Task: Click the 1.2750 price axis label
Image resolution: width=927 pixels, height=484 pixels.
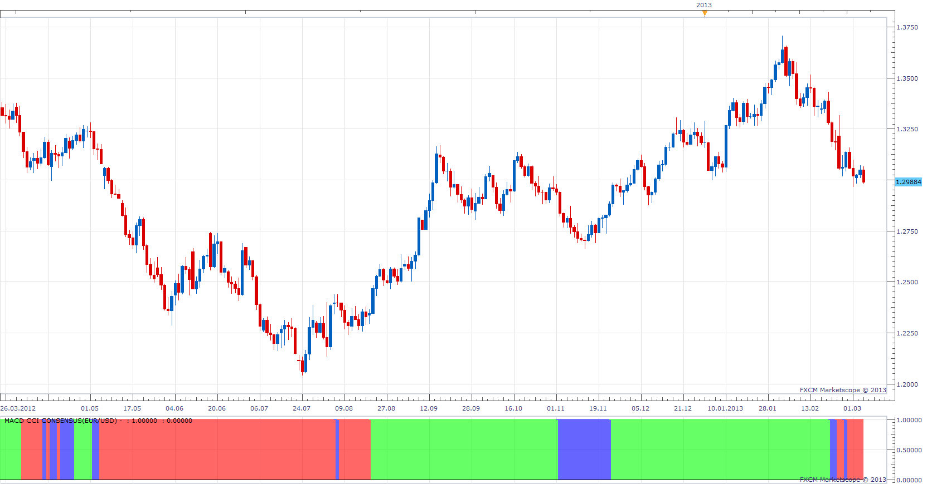Action: (907, 231)
